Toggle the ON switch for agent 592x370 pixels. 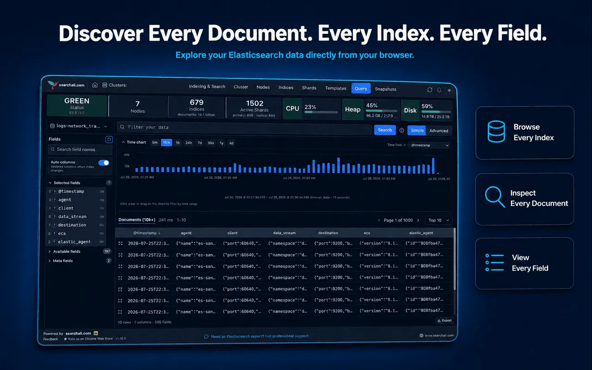point(102,200)
